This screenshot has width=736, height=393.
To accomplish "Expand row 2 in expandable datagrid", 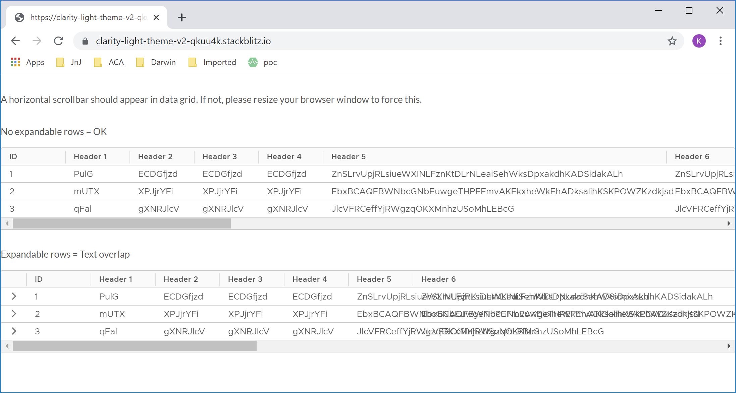I will [14, 314].
